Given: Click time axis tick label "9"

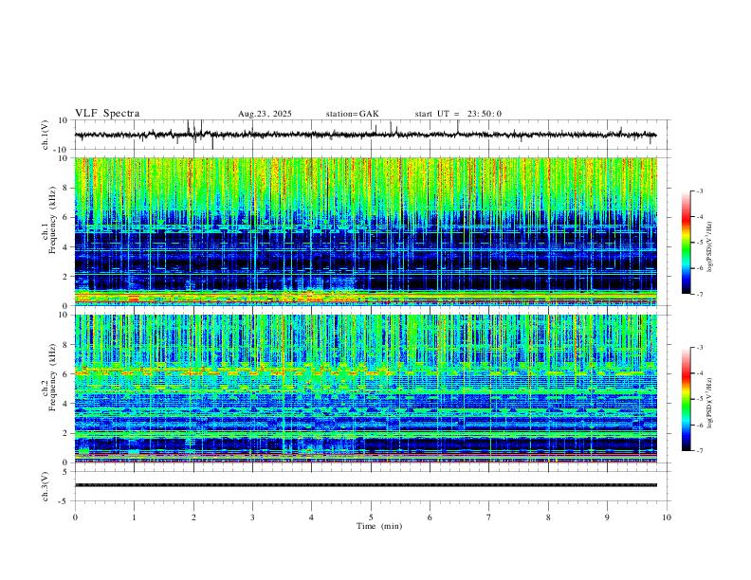Looking at the screenshot, I should (607, 517).
